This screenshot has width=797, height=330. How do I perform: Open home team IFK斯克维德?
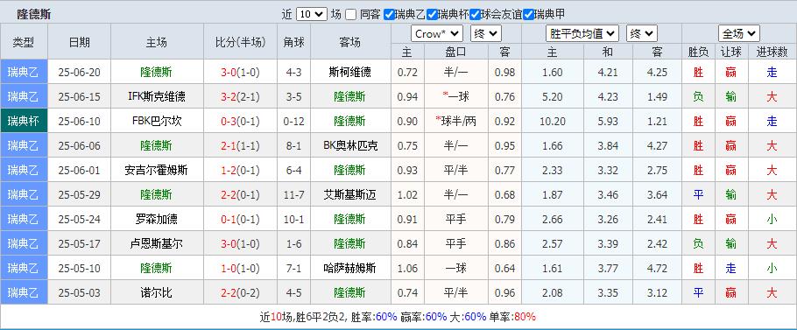click(157, 96)
